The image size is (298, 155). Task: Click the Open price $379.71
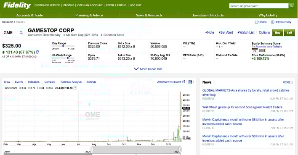point(94,59)
